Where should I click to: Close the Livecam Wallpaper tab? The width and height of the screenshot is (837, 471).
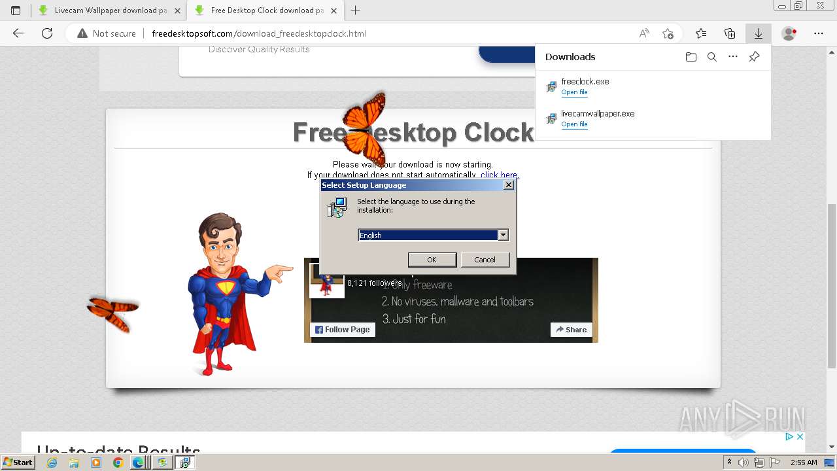click(177, 10)
